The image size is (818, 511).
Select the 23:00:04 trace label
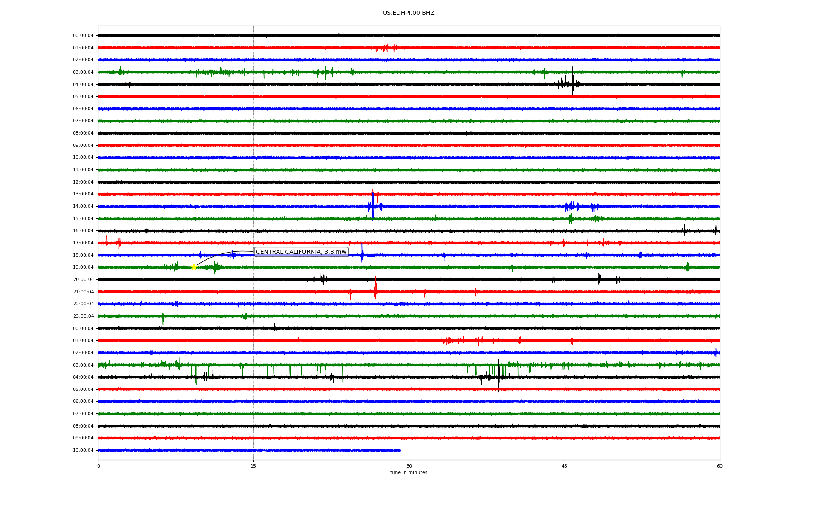pos(83,316)
